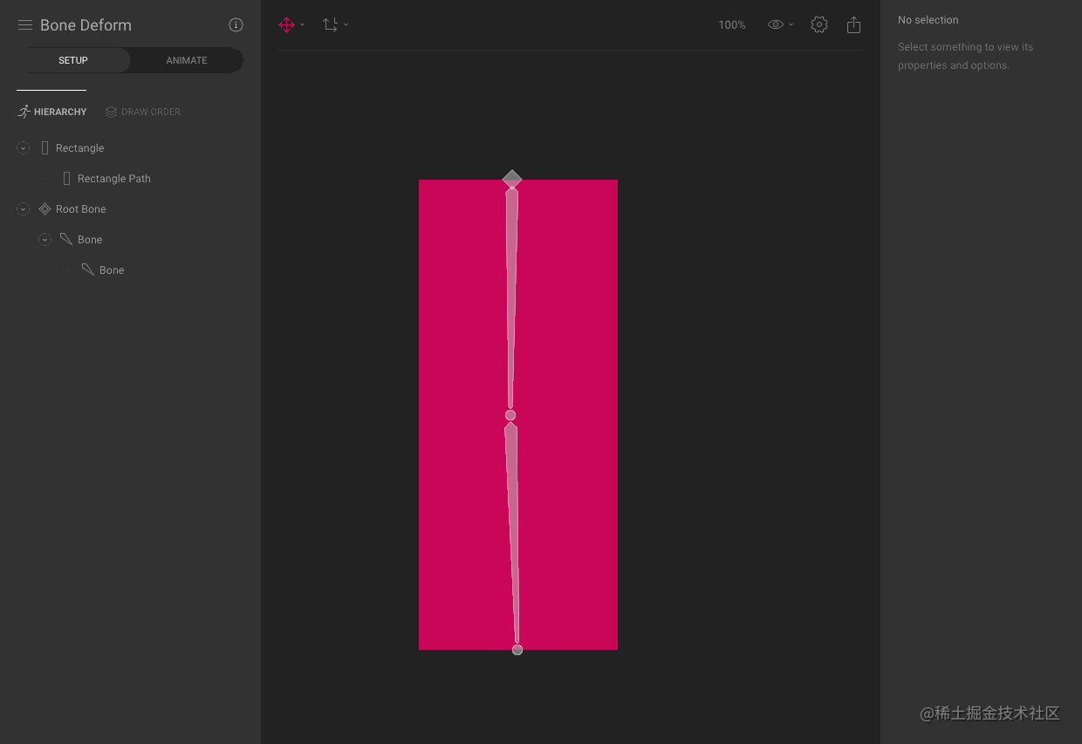The height and width of the screenshot is (744, 1082).
Task: Select the upper bone on the canvas
Action: (511, 297)
